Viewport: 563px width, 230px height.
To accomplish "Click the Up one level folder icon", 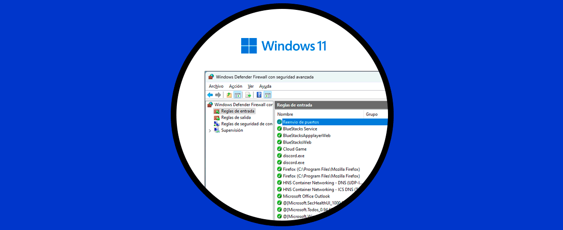I will click(x=229, y=95).
